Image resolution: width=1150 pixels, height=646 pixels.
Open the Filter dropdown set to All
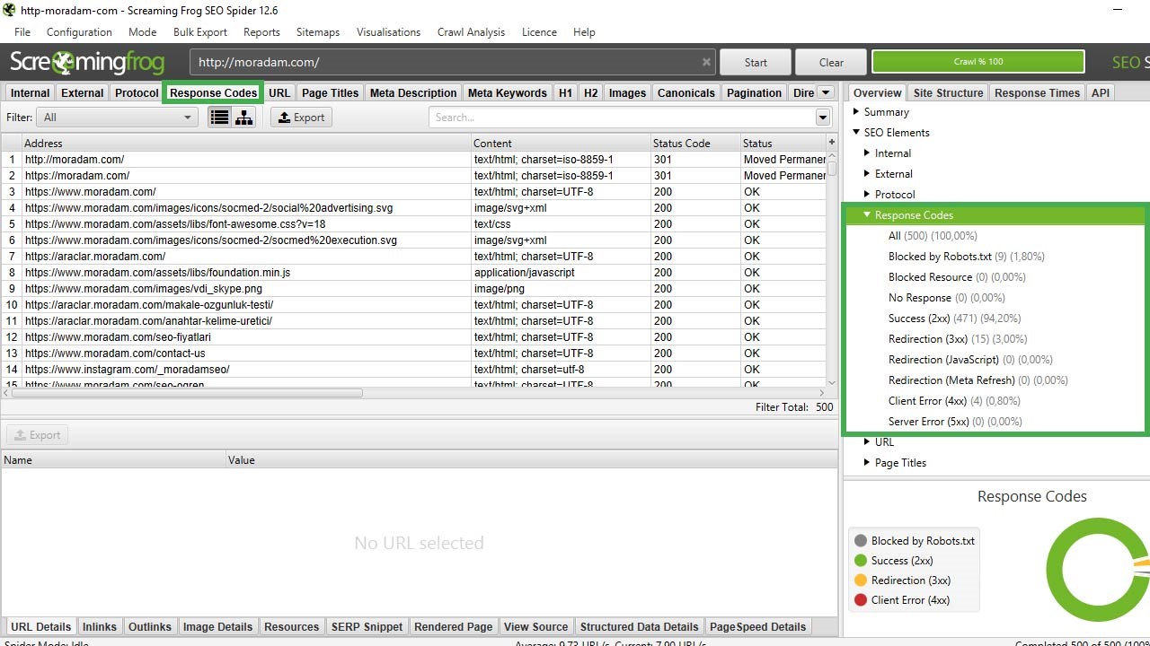pos(117,118)
